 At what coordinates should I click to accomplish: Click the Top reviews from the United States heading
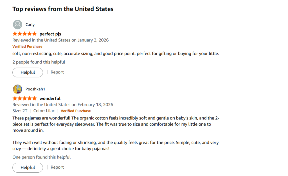coord(63,9)
